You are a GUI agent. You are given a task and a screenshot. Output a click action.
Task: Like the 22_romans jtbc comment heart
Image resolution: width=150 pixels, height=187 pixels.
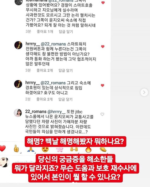point(102,114)
